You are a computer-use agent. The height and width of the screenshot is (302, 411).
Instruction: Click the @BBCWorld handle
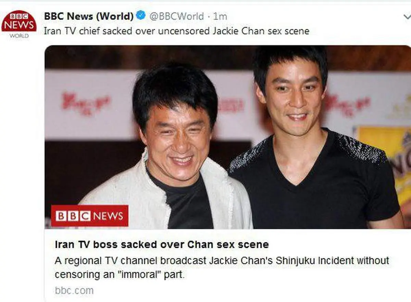pyautogui.click(x=176, y=16)
